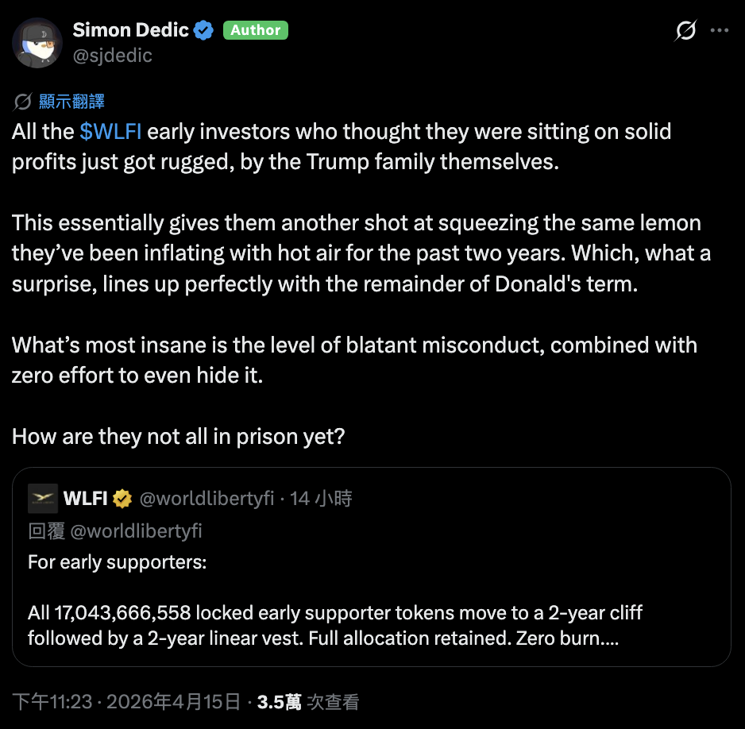This screenshot has height=729, width=745.
Task: Click the WLFI avatar in the quoted post
Action: tap(43, 499)
